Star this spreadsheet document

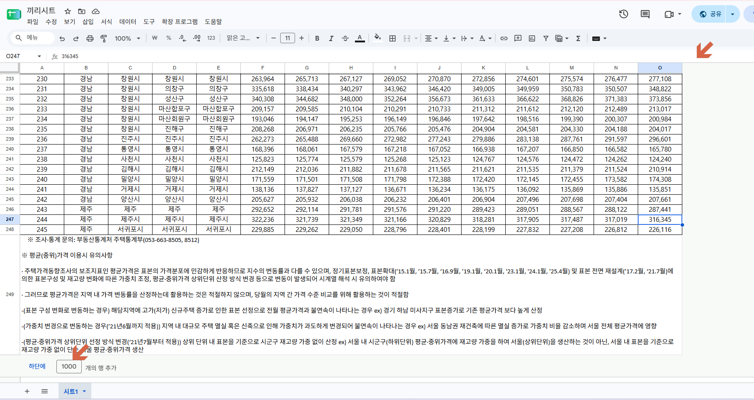[x=68, y=11]
